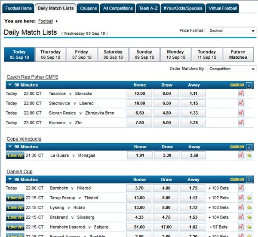The image size is (258, 237).
Task: Bet on Tasovice home win at 12.00
Action: point(139,94)
